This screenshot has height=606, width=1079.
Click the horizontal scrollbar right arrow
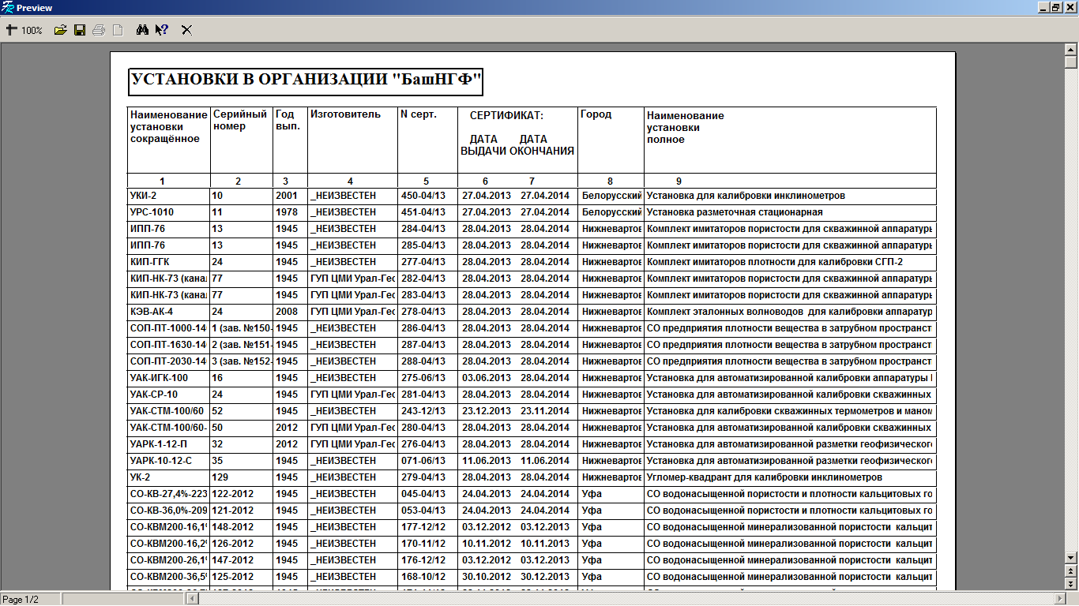click(1058, 599)
